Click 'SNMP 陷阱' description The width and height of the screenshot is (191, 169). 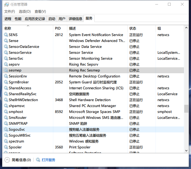pos(78,123)
